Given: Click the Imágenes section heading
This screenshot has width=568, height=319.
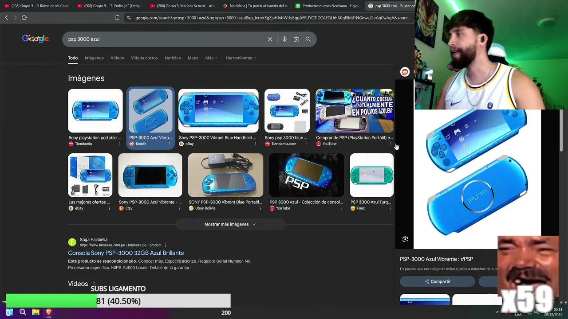Looking at the screenshot, I should (86, 78).
